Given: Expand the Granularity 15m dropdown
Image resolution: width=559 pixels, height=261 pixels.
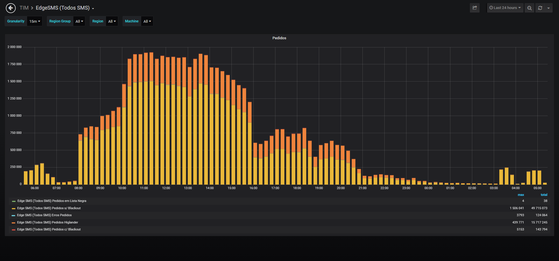Looking at the screenshot, I should (35, 21).
